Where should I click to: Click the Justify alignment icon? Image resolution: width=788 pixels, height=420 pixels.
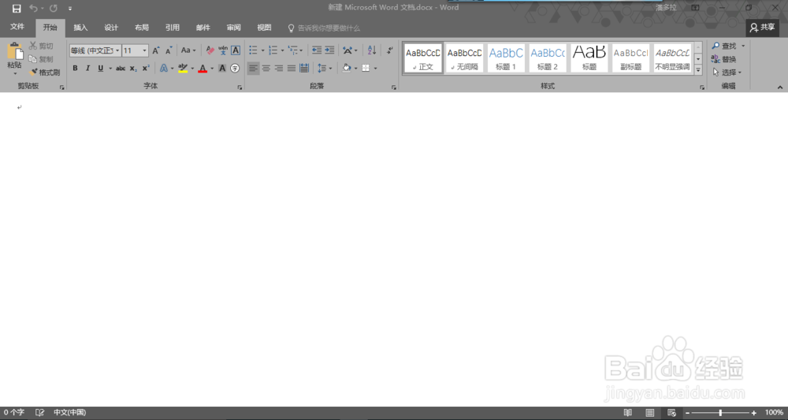coord(292,68)
